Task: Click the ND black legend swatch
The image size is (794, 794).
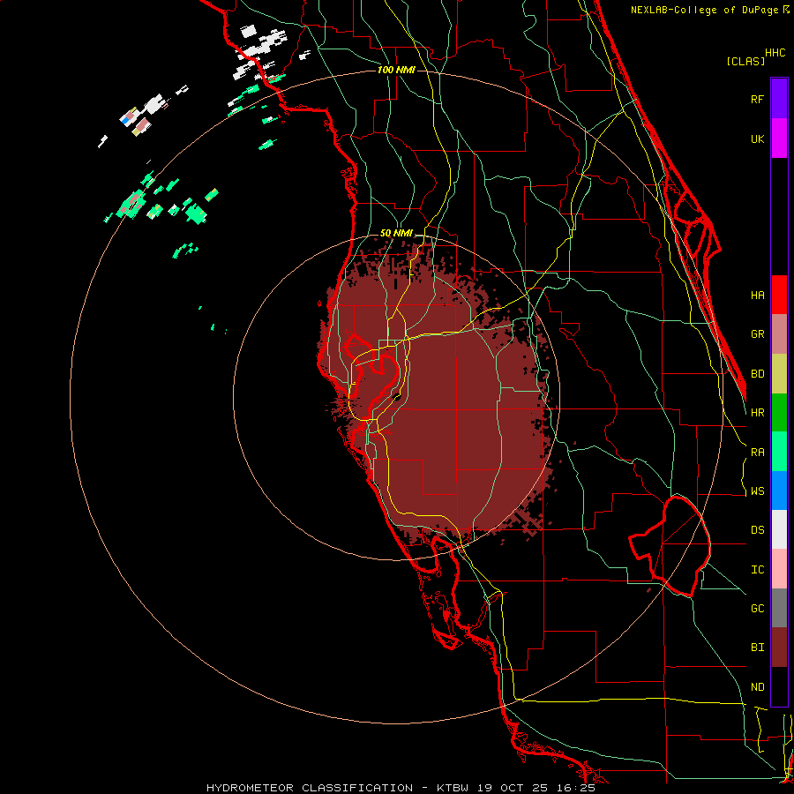Action: click(x=779, y=686)
